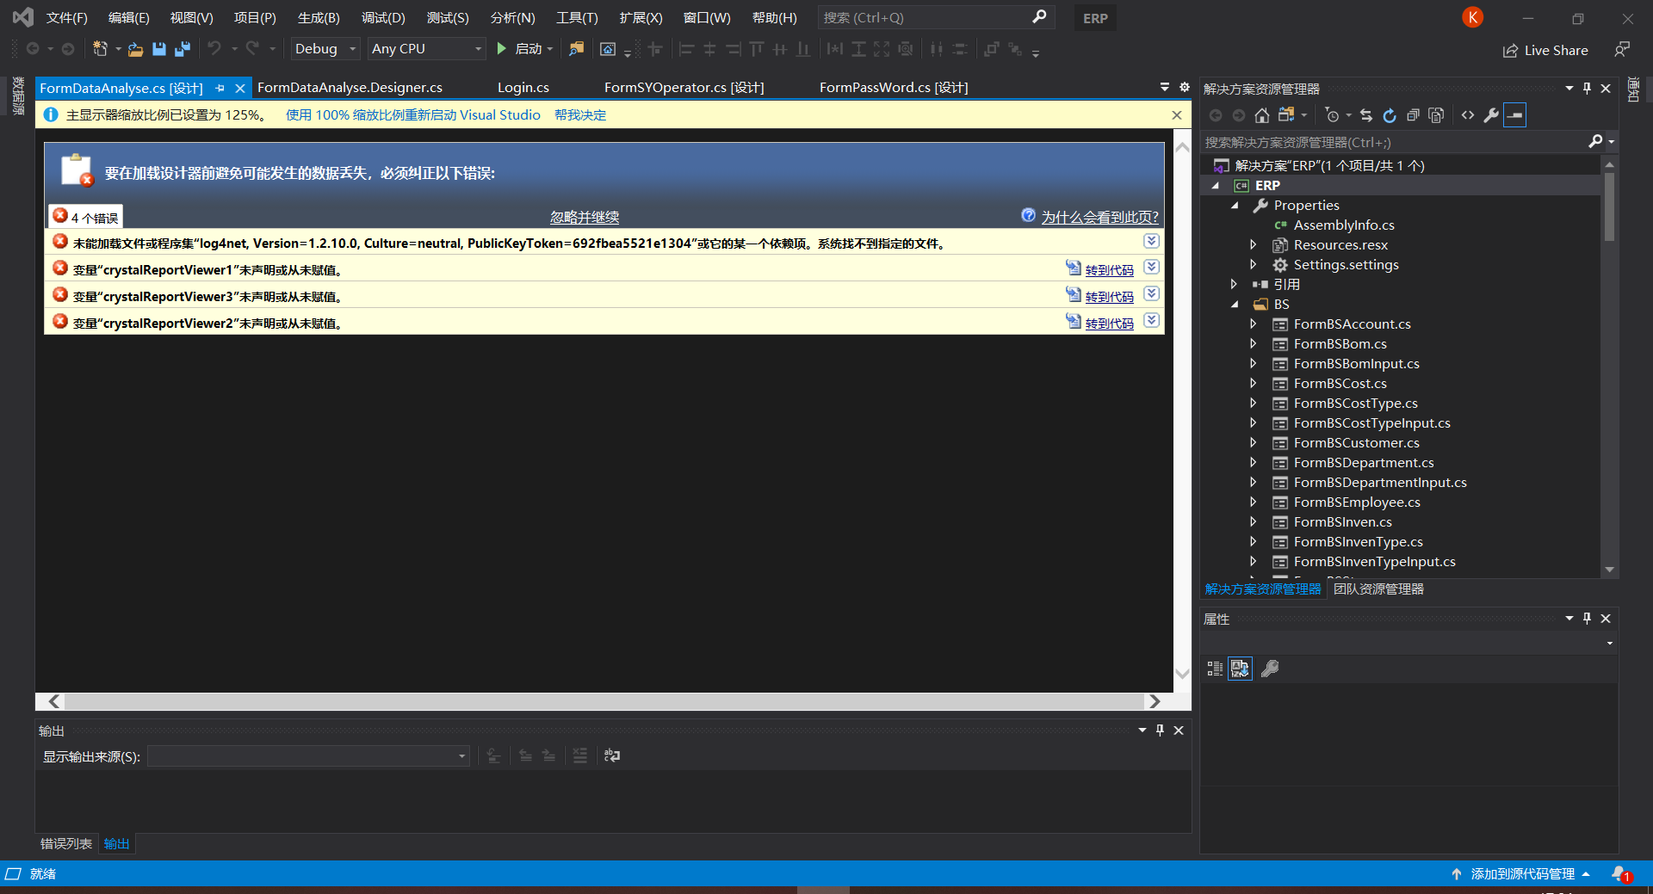This screenshot has width=1653, height=894.
Task: Expand the Resources.resx node
Action: tap(1254, 244)
